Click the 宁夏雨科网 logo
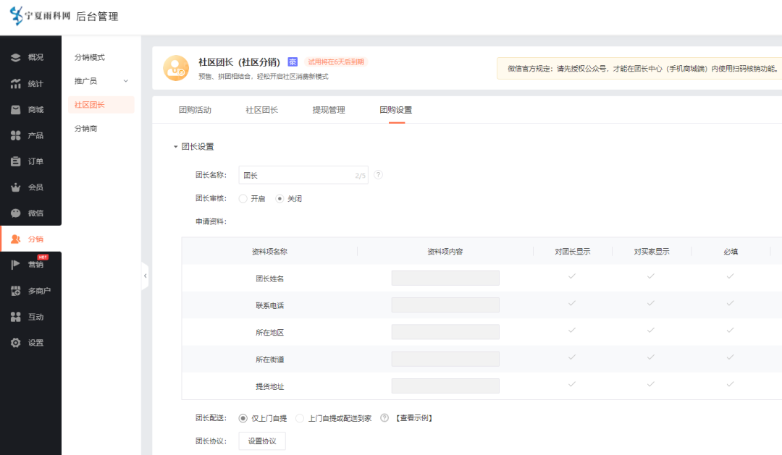Screen dimensions: 782x455 coord(40,15)
